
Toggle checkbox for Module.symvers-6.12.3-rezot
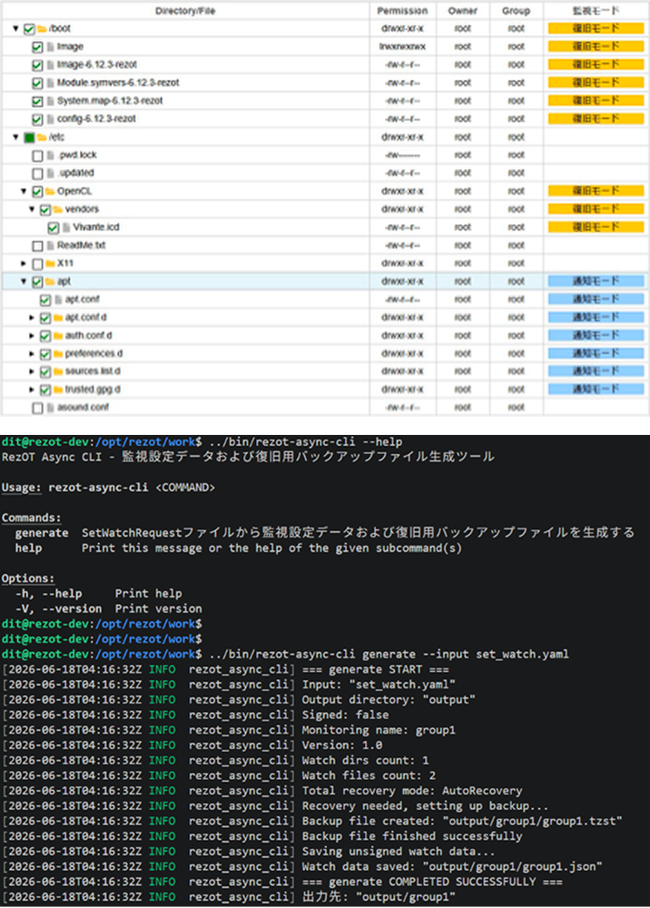coord(37,84)
